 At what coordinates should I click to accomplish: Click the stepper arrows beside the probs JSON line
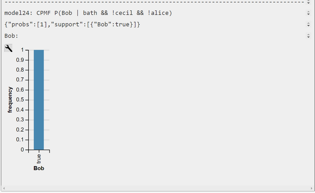pos(308,24)
